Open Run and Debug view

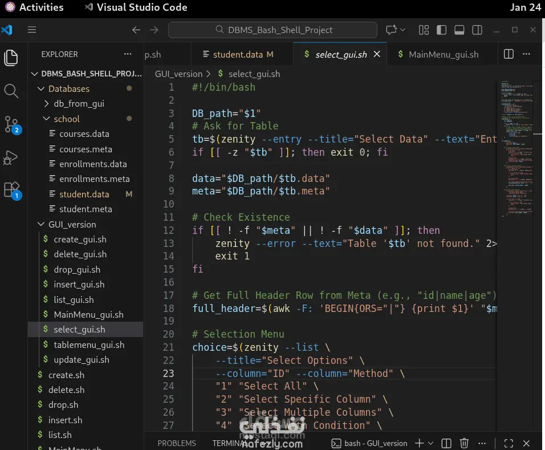pos(11,157)
